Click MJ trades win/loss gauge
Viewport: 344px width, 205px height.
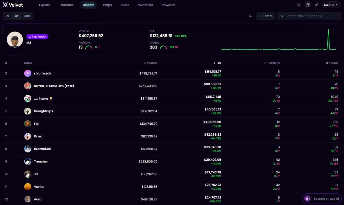pyautogui.click(x=163, y=47)
